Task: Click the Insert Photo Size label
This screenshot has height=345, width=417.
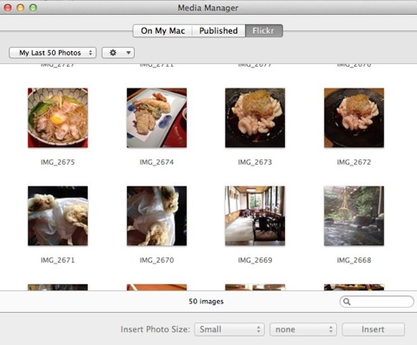Action: coord(156,329)
